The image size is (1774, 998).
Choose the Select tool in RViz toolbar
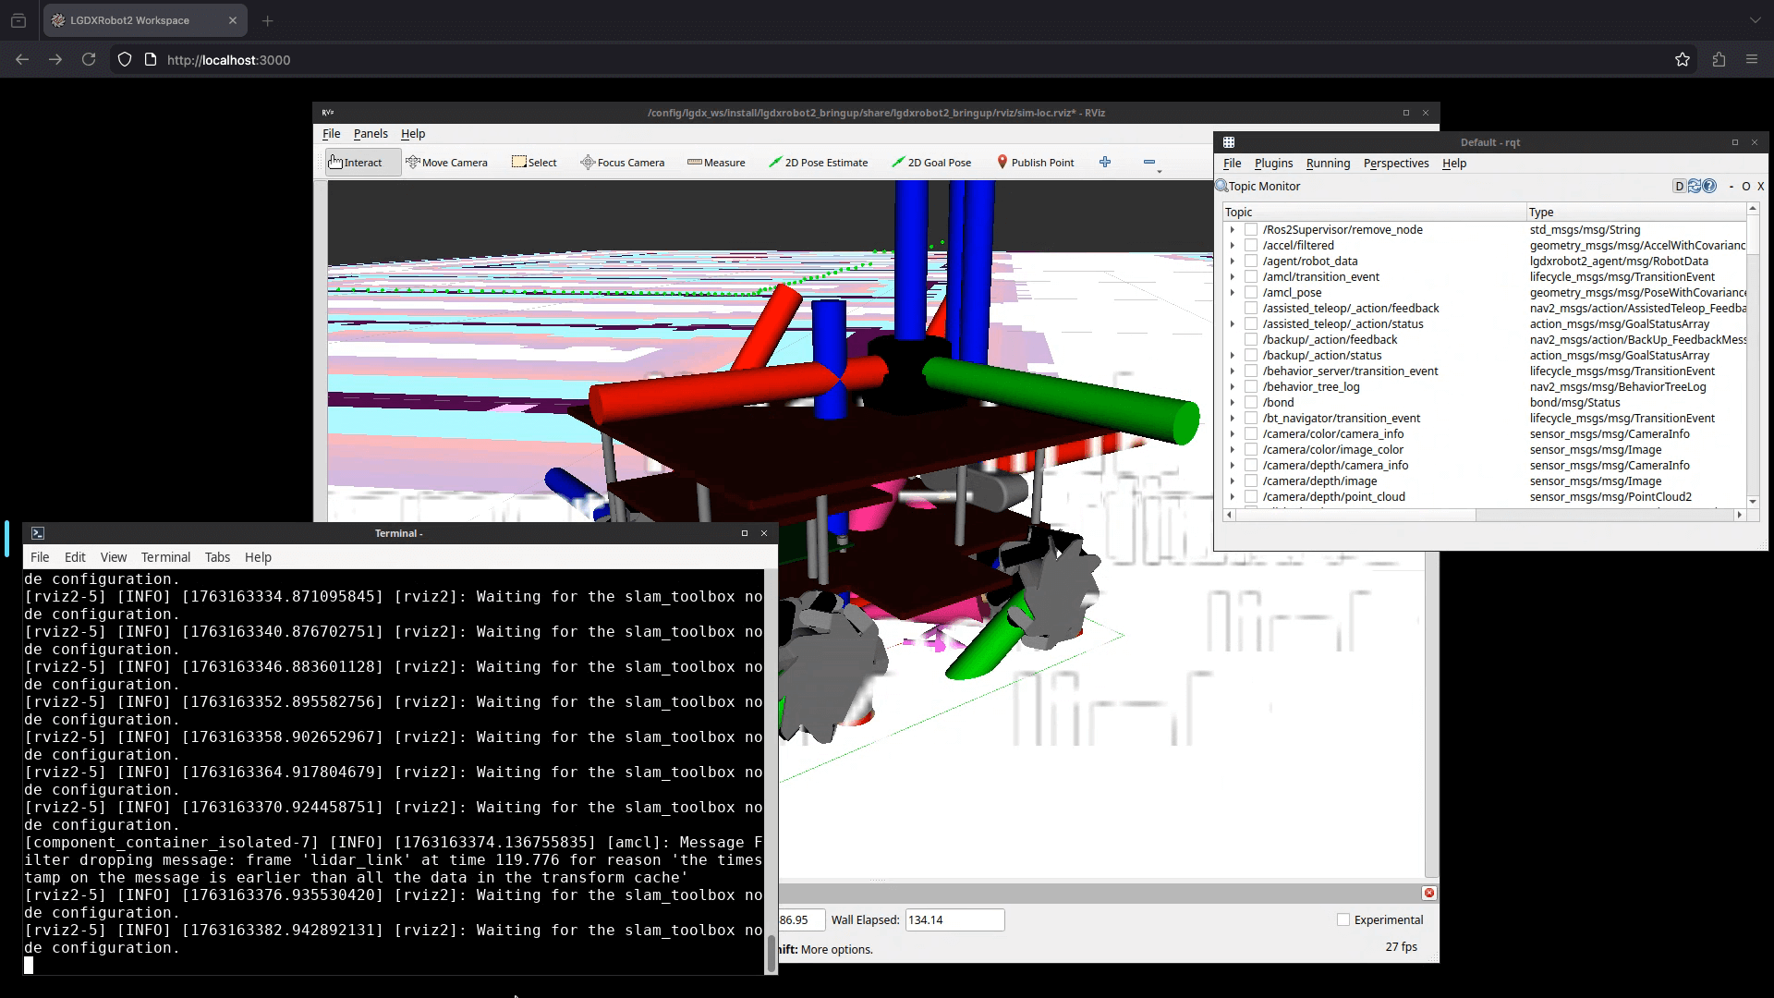coord(534,162)
